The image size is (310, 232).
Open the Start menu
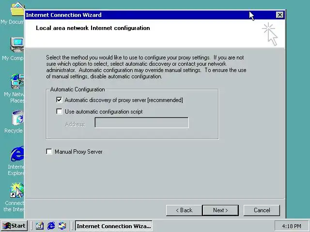coord(14,226)
